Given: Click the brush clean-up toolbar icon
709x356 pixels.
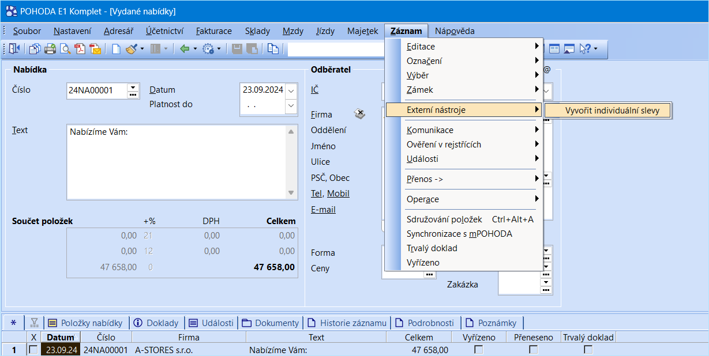Looking at the screenshot, I should 131,50.
